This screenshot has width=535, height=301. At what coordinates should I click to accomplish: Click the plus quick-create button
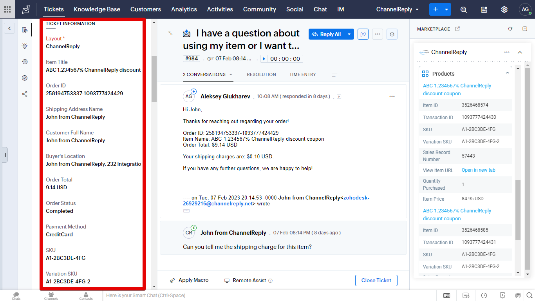(436, 9)
